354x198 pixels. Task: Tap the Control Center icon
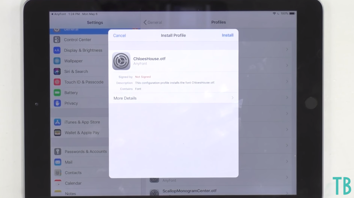pos(57,40)
